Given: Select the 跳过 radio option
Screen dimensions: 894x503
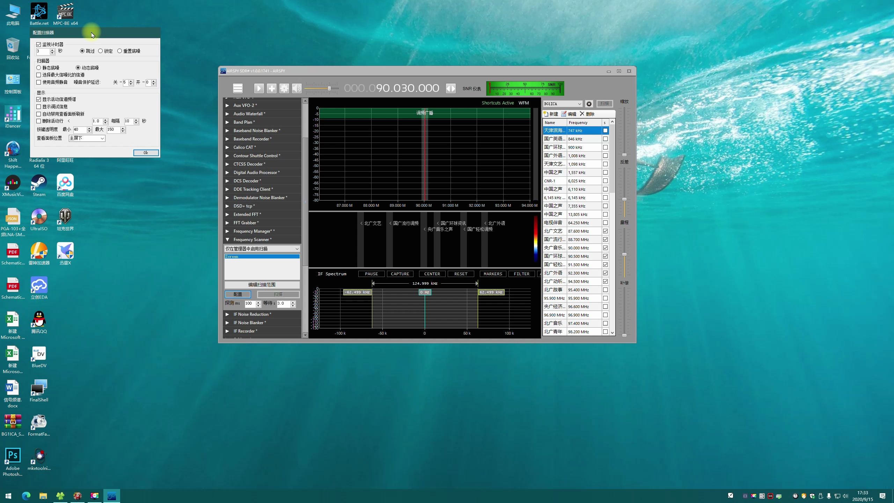Looking at the screenshot, I should point(82,51).
